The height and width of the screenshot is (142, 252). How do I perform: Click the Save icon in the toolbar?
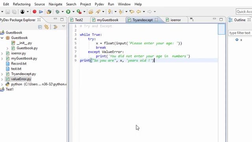[x=7, y=12]
